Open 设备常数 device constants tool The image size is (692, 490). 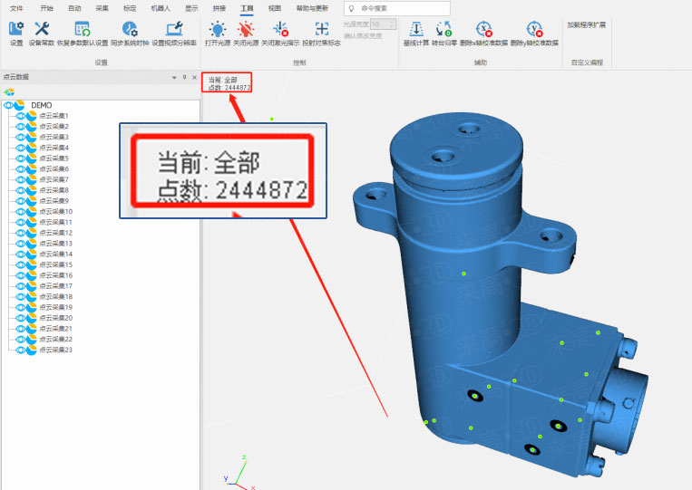pos(42,33)
